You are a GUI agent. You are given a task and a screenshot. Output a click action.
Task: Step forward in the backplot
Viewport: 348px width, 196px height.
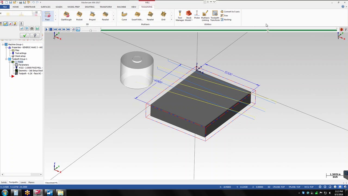tap(64, 29)
